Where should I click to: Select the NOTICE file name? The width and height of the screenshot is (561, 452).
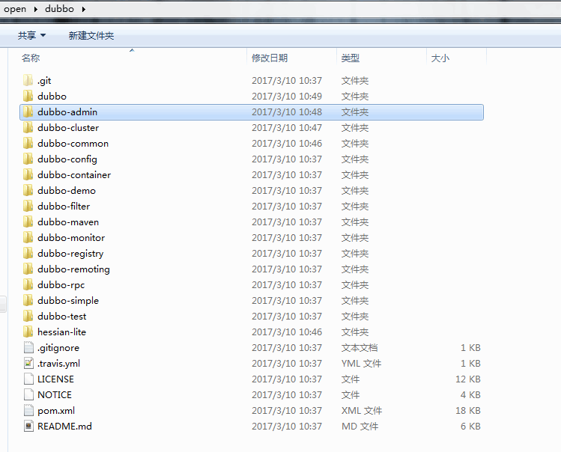55,395
